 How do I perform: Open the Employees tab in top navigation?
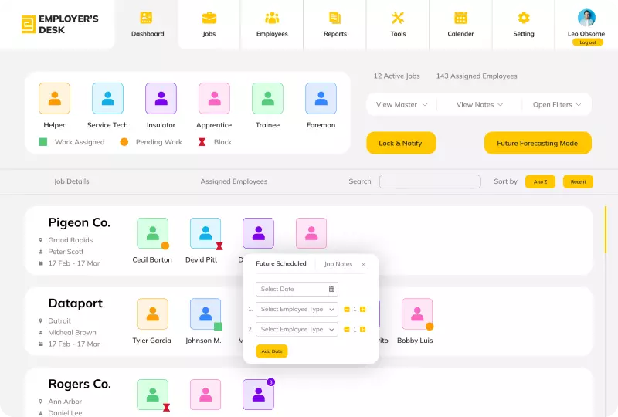click(272, 24)
